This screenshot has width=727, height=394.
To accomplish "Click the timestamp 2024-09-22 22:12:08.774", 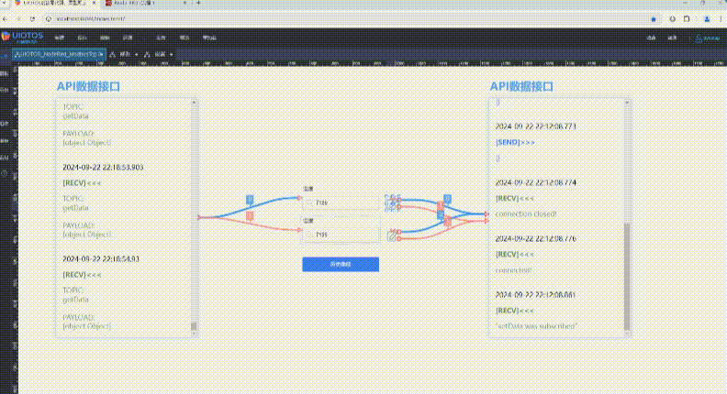I will [535, 183].
